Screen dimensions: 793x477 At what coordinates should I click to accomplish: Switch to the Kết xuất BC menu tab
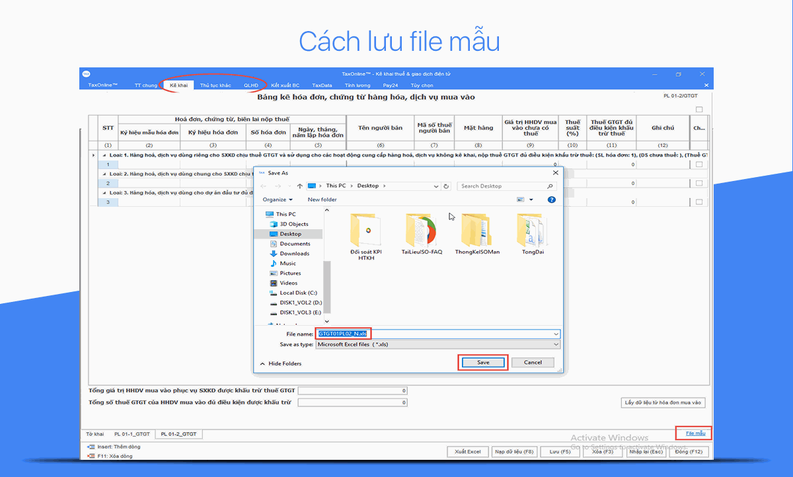(x=285, y=85)
